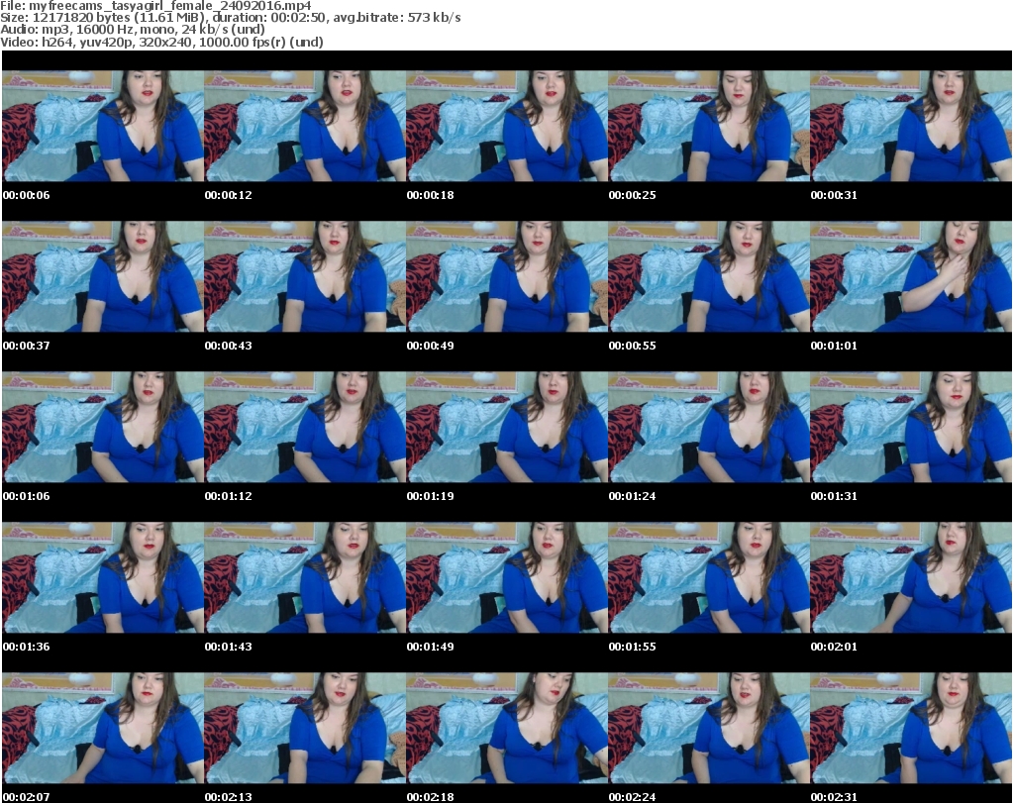This screenshot has height=803, width=1014.
Task: Select the video frame stamped 00:01:06
Action: pyautogui.click(x=103, y=428)
